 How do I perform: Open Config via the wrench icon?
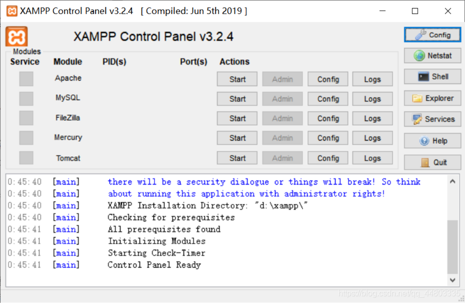pyautogui.click(x=432, y=35)
